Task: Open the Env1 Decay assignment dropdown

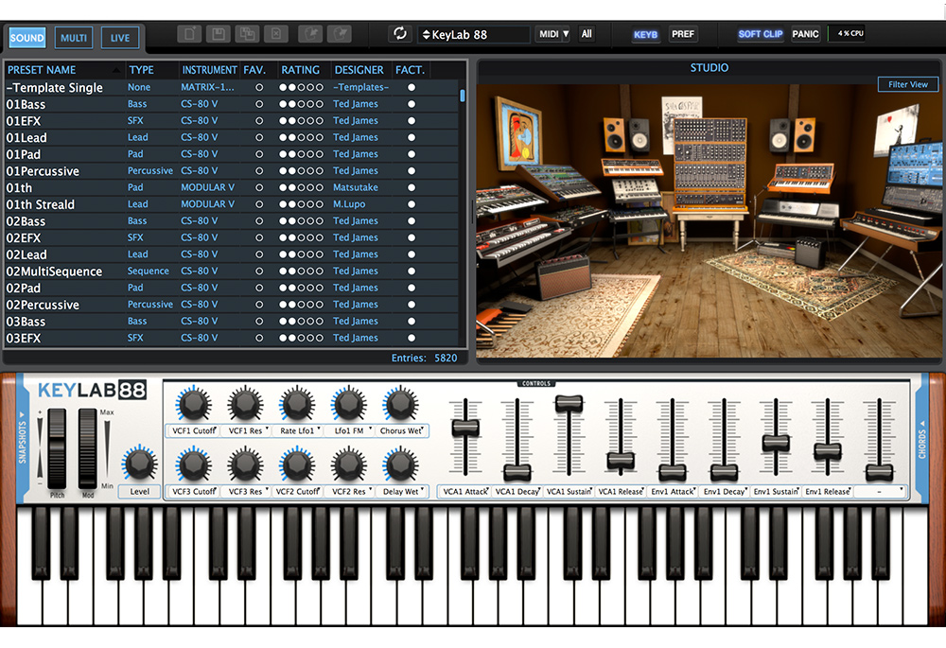Action: [x=724, y=492]
